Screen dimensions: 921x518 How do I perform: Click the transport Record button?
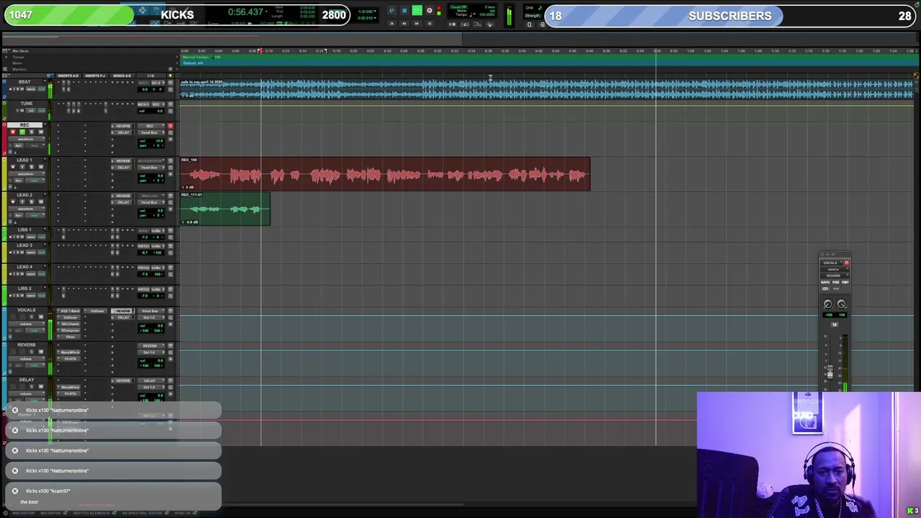click(x=430, y=11)
